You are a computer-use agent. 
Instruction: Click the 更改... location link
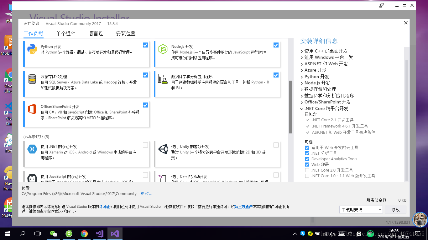tap(146, 194)
